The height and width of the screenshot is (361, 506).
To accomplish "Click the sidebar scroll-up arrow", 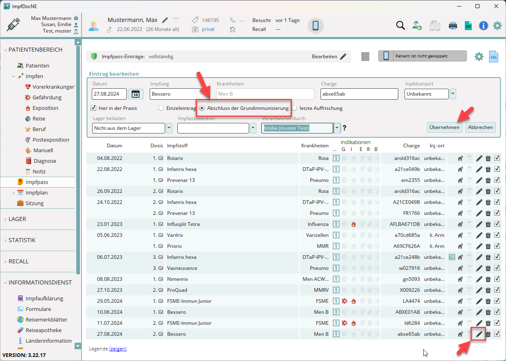I will [x=78, y=42].
